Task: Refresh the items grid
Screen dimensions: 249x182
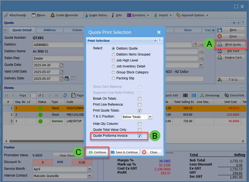Action: click(x=65, y=95)
